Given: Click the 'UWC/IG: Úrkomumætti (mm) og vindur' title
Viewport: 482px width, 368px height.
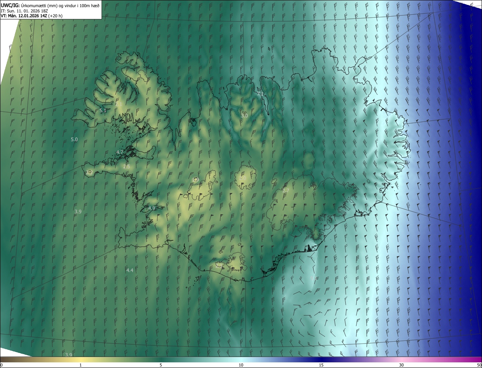Looking at the screenshot, I should coord(50,5).
